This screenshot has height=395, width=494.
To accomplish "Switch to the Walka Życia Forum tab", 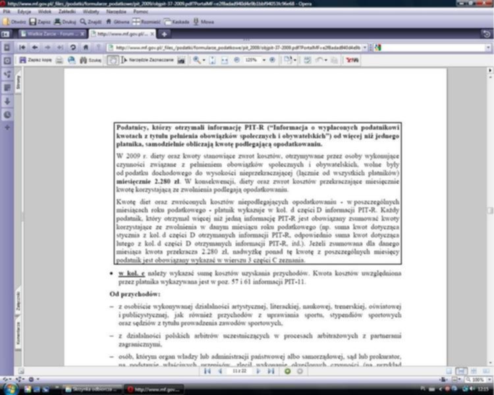I will (x=51, y=34).
